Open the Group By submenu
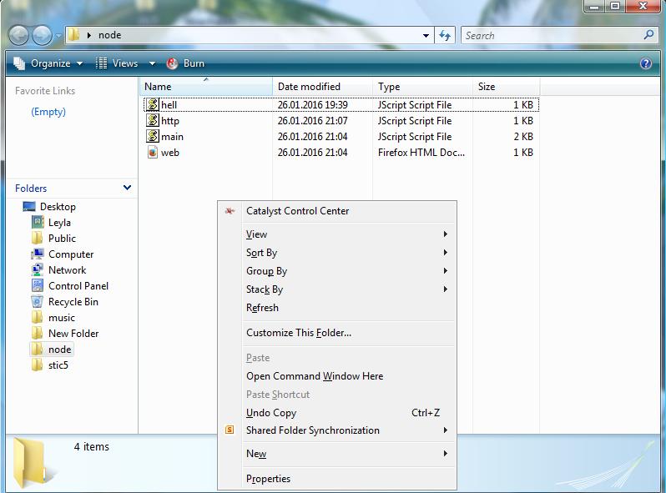 337,271
